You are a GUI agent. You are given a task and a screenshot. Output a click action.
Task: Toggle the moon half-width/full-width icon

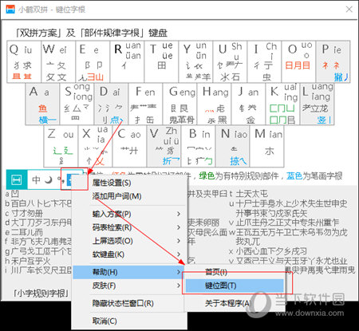pos(49,180)
